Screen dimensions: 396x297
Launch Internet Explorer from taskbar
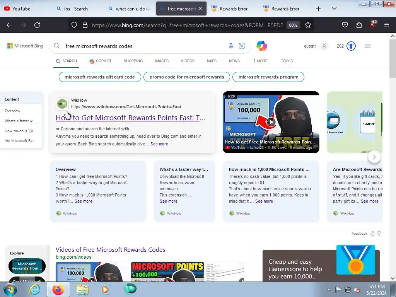click(x=34, y=290)
